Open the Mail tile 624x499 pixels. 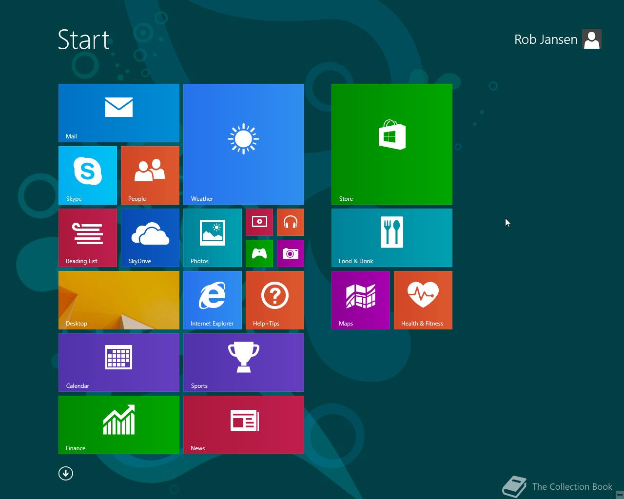click(119, 113)
